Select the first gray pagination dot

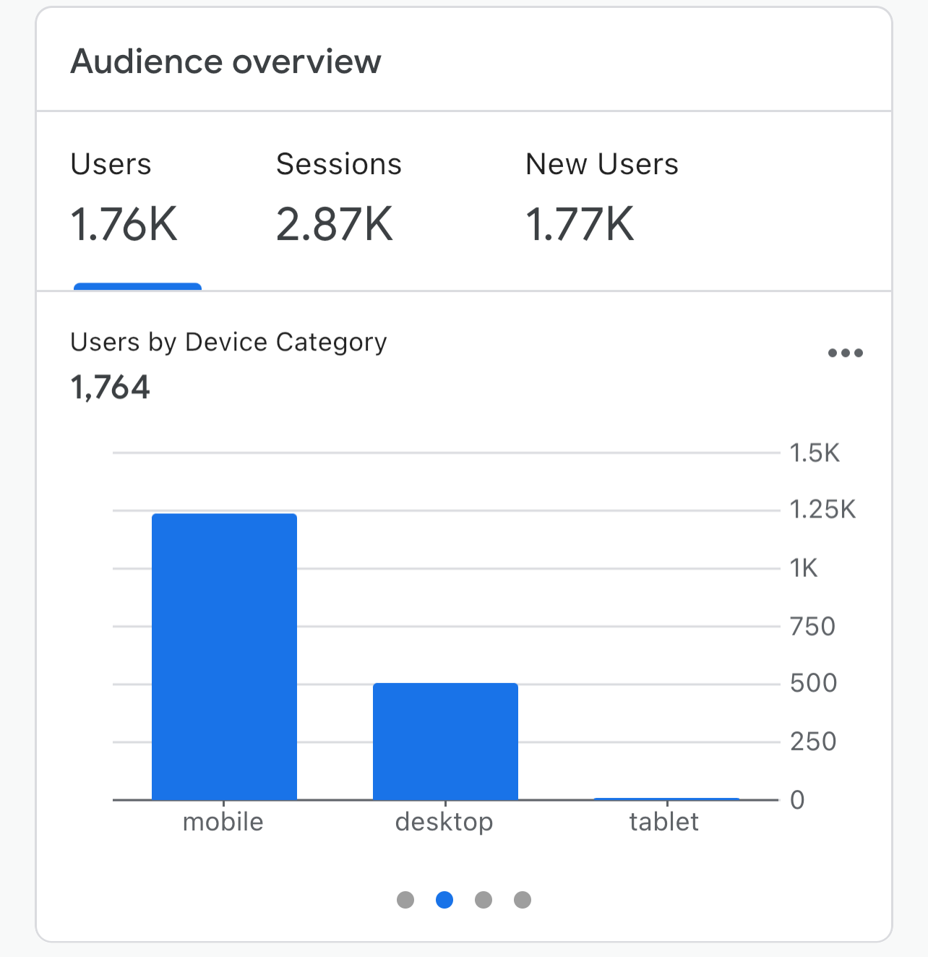(405, 900)
